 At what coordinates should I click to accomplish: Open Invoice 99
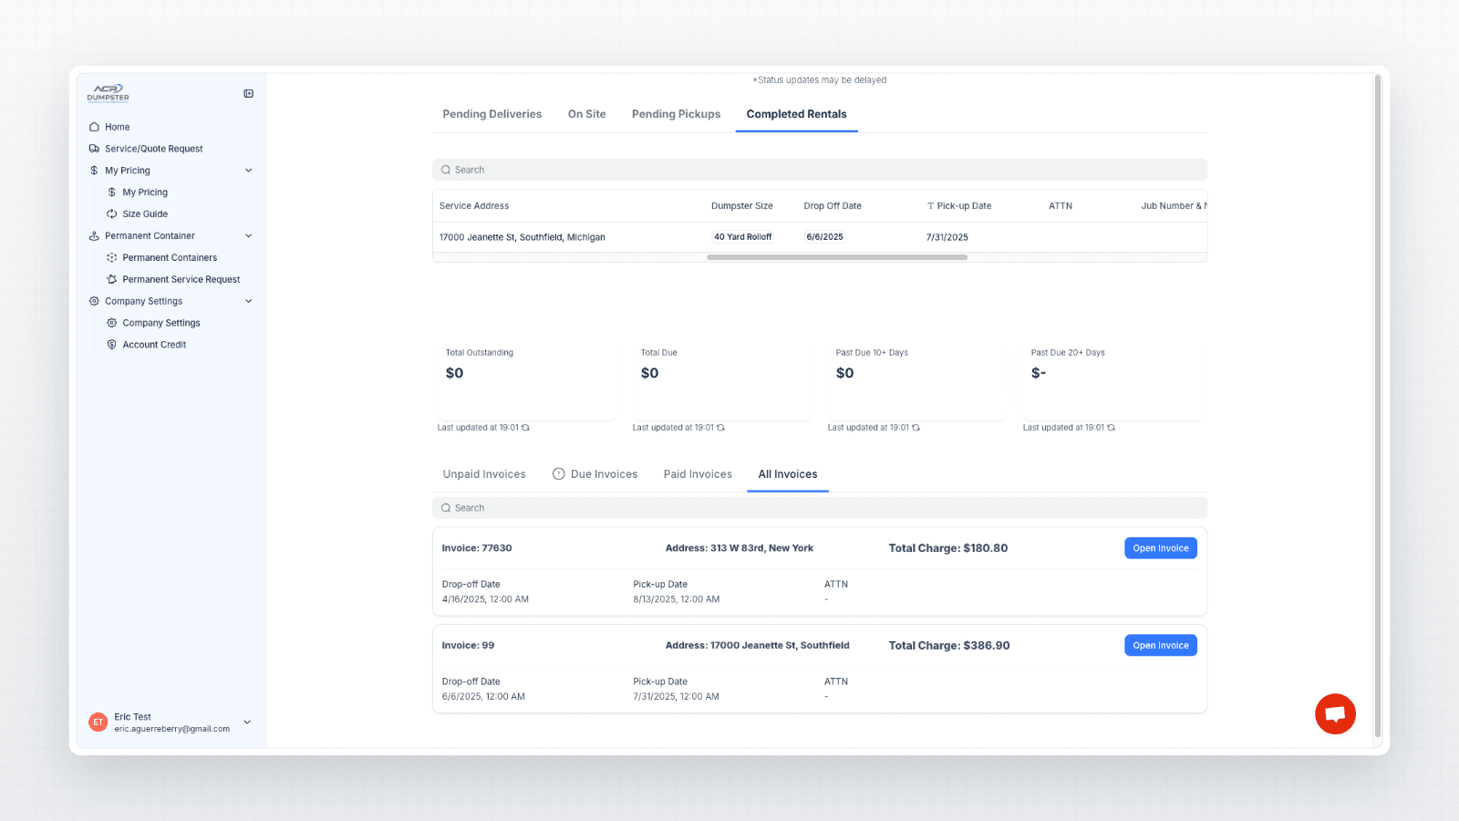tap(1160, 645)
